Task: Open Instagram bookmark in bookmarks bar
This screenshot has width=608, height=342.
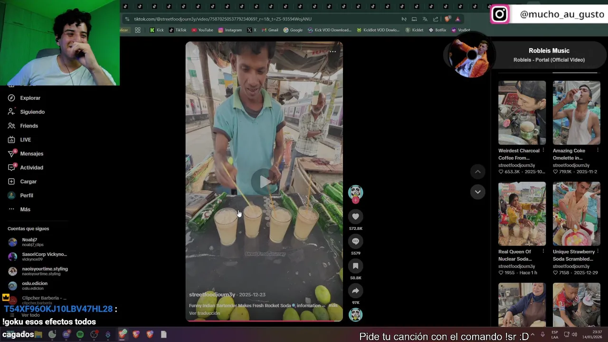Action: pyautogui.click(x=230, y=30)
